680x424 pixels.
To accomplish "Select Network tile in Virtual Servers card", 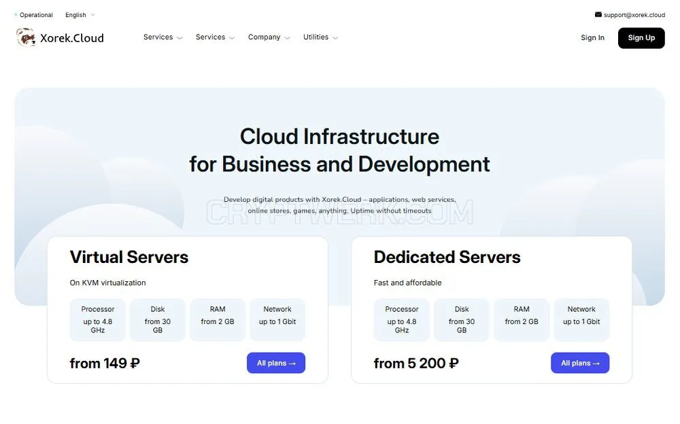I will pos(277,319).
